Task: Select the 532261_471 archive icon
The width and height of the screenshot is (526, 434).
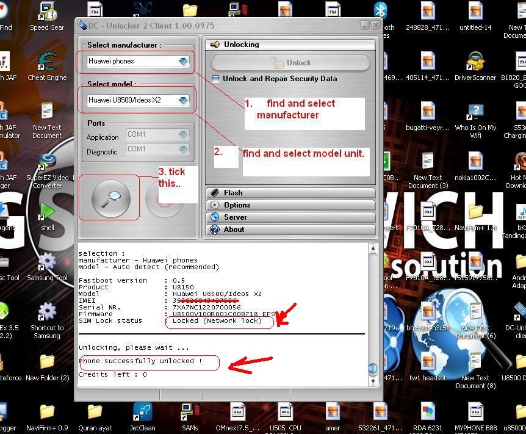Action: pyautogui.click(x=380, y=418)
